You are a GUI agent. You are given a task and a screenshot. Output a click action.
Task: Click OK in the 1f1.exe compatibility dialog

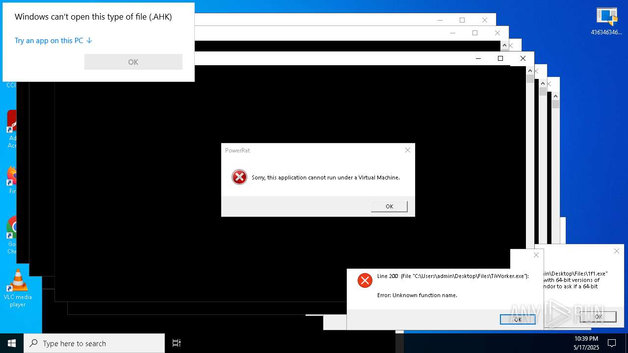click(598, 317)
